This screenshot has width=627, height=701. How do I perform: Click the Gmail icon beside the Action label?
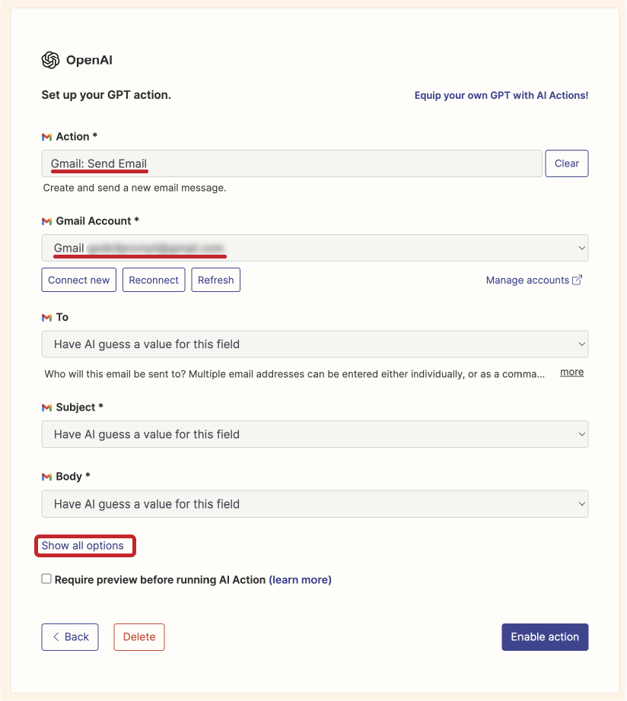[46, 136]
